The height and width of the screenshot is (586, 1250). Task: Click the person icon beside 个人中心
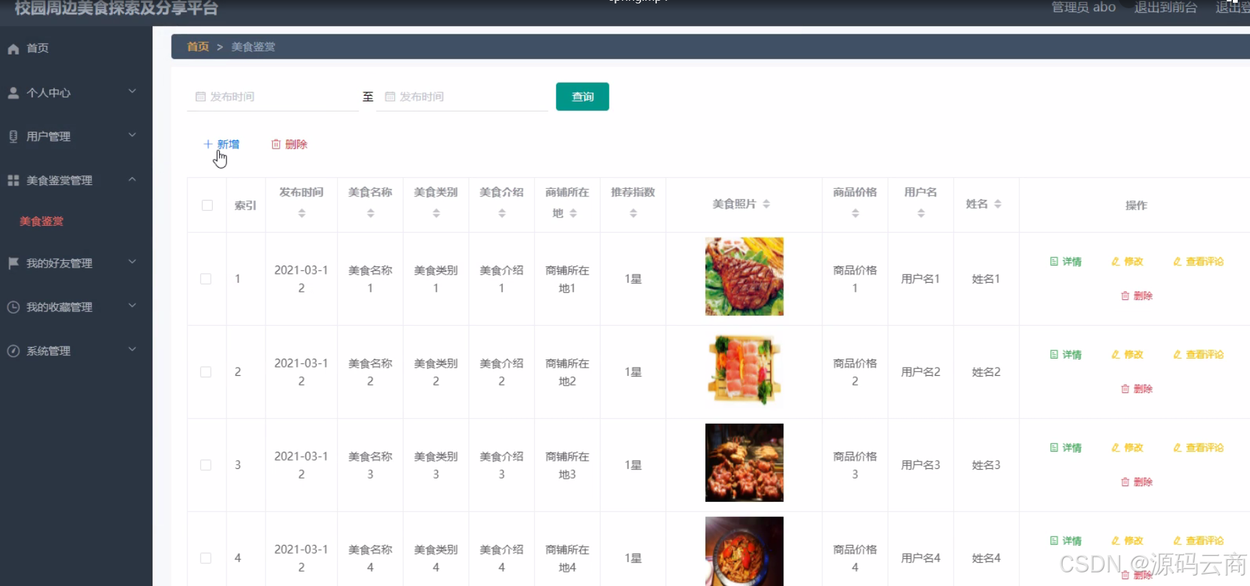coord(13,92)
